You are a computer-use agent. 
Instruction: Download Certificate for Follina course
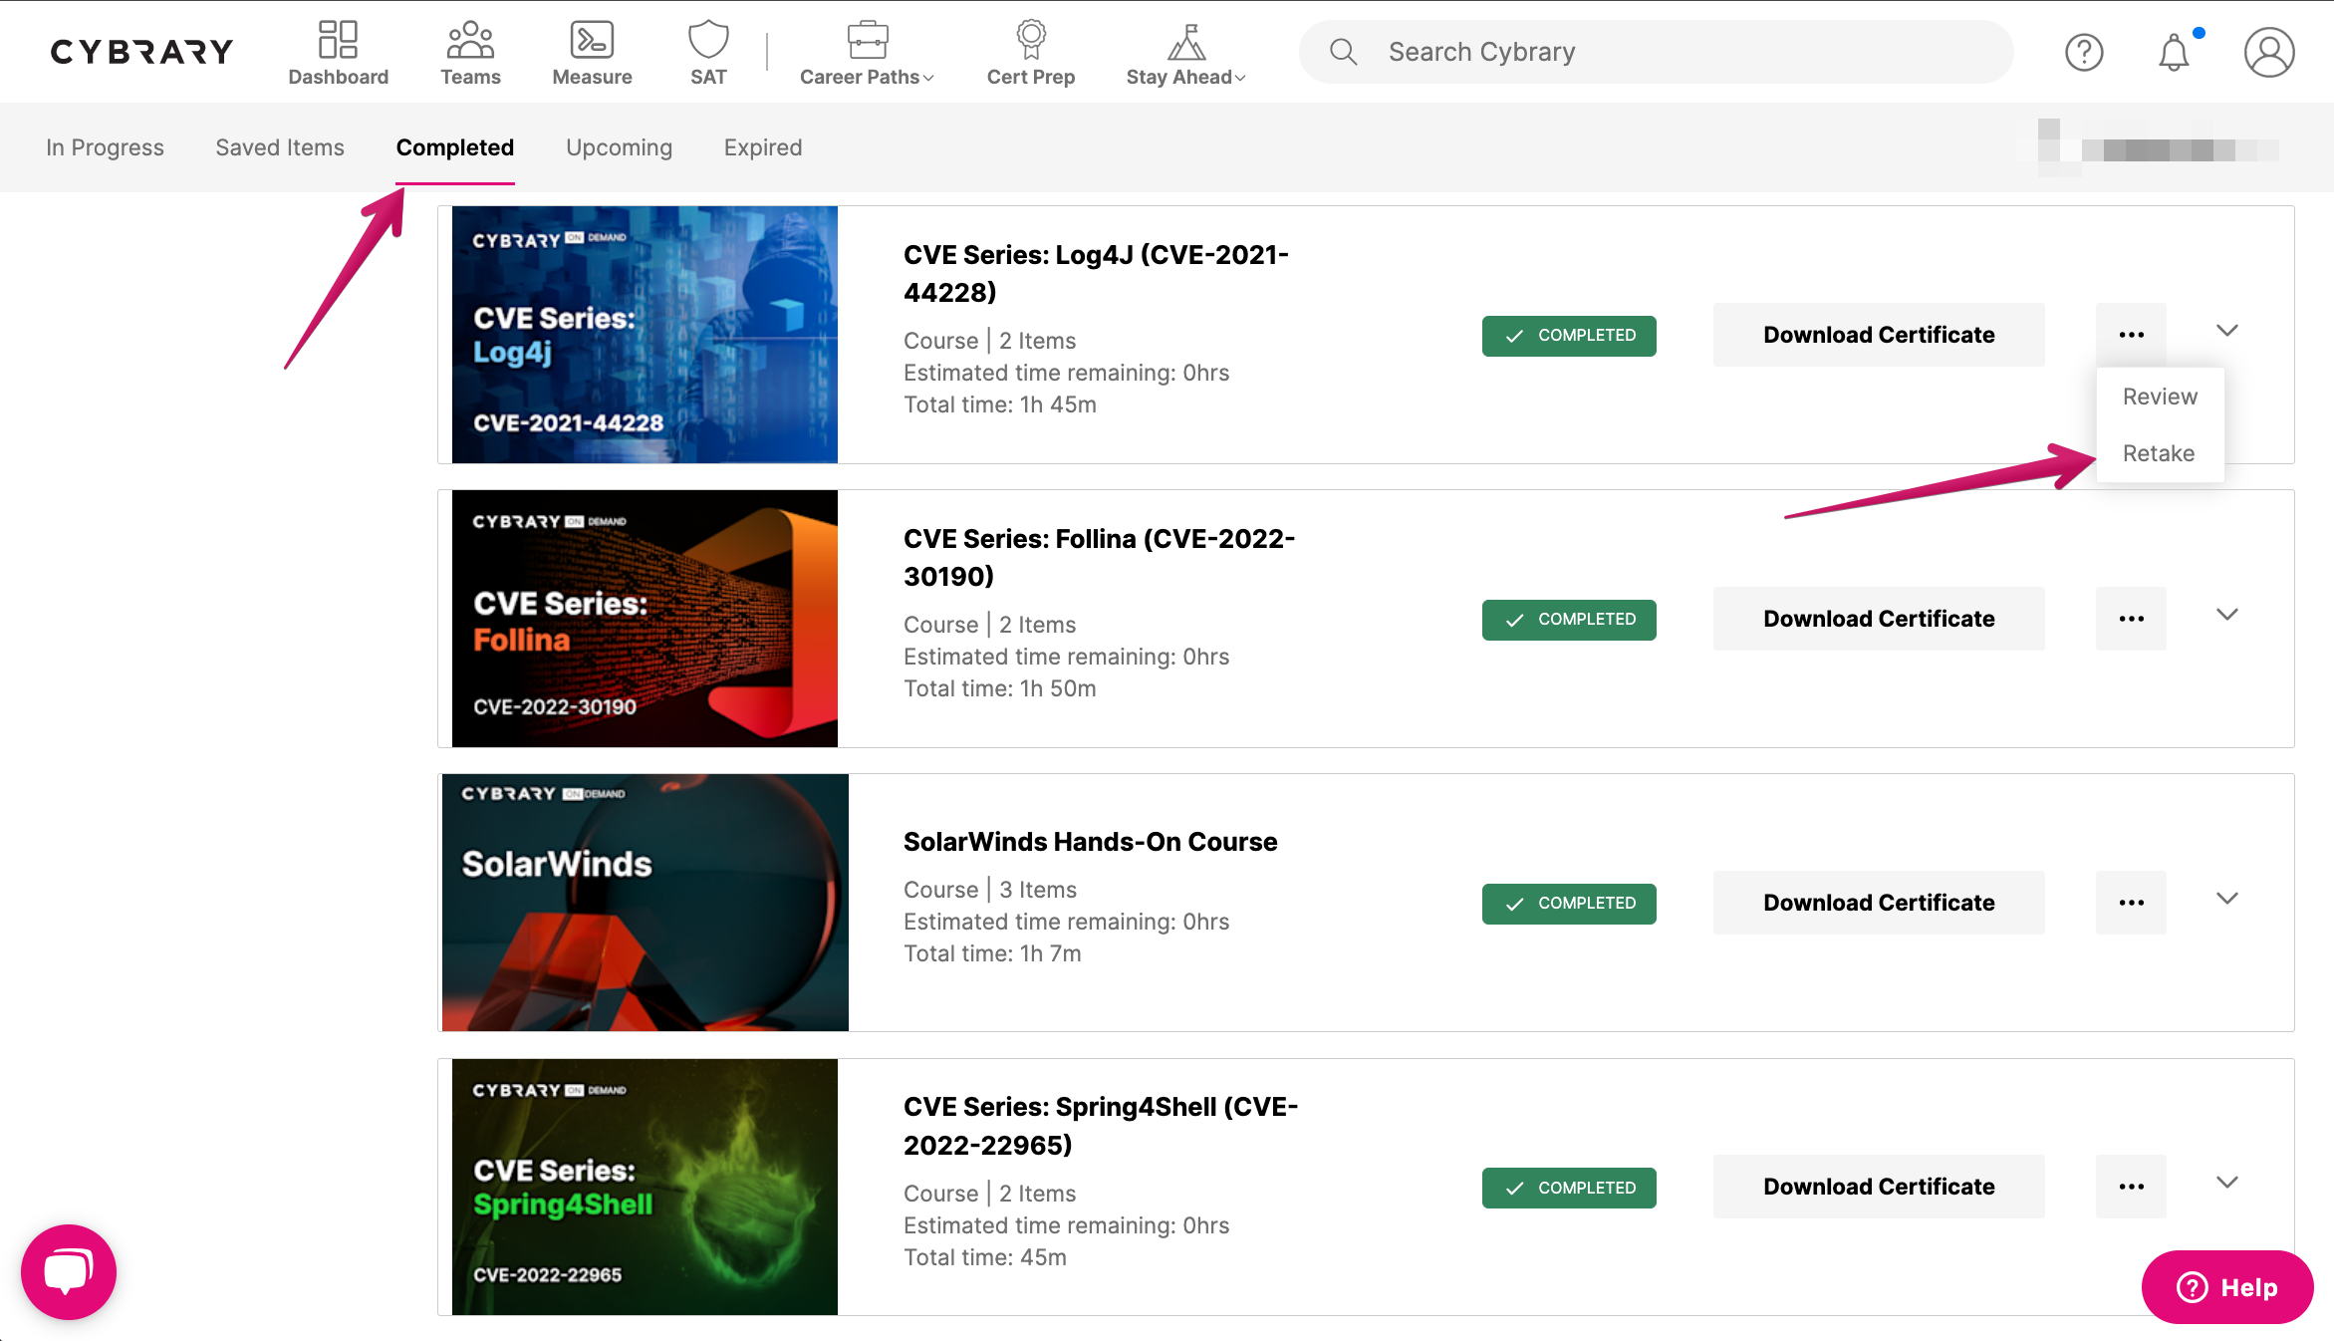coord(1879,619)
